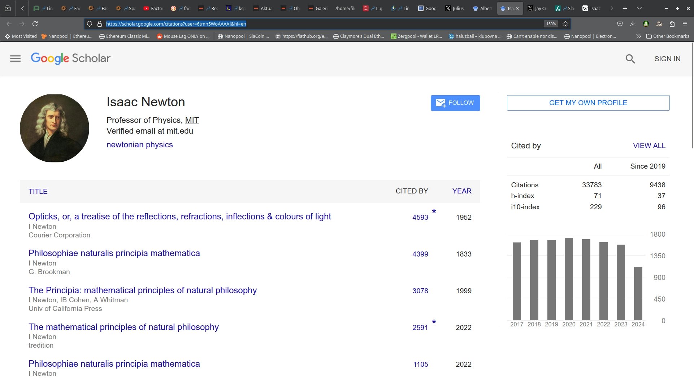Switch to the YouTube Factor tab
The height and width of the screenshot is (379, 694).
[x=153, y=8]
